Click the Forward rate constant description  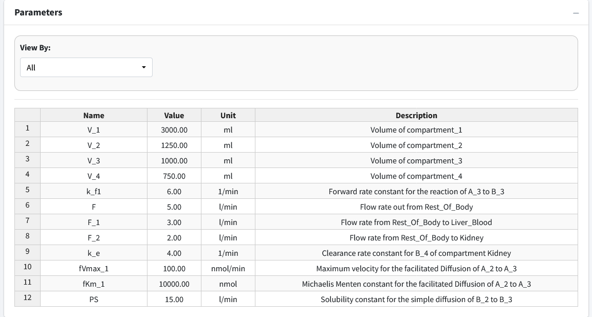pos(416,191)
